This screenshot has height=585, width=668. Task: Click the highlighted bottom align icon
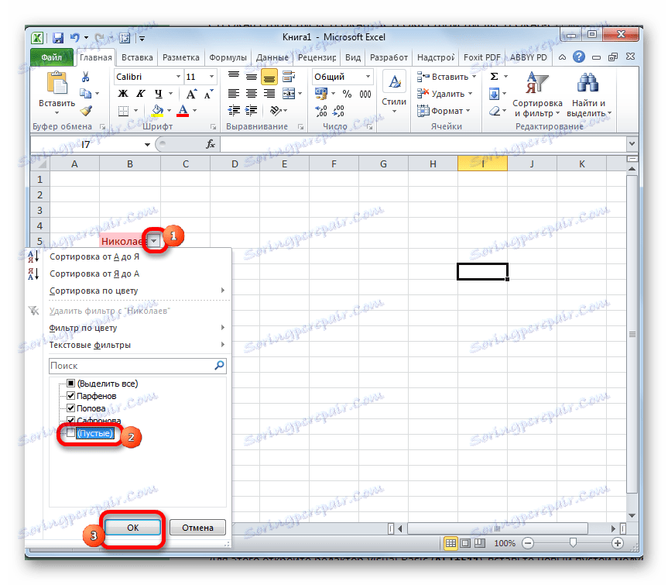[x=269, y=77]
